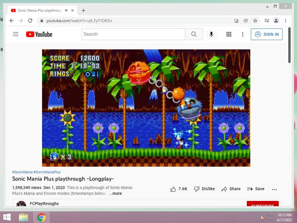Click the 1,598,349 views text
This screenshot has width=297, height=223.
[27, 188]
